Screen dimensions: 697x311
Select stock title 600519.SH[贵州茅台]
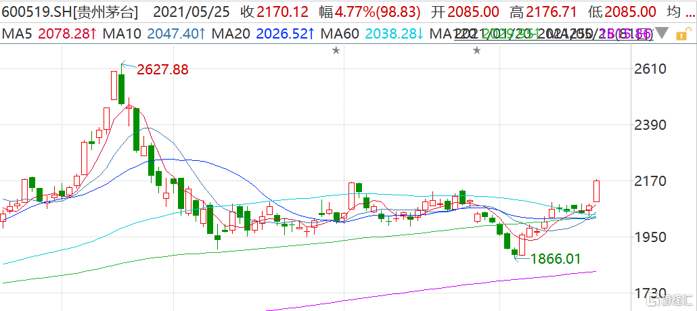click(69, 12)
